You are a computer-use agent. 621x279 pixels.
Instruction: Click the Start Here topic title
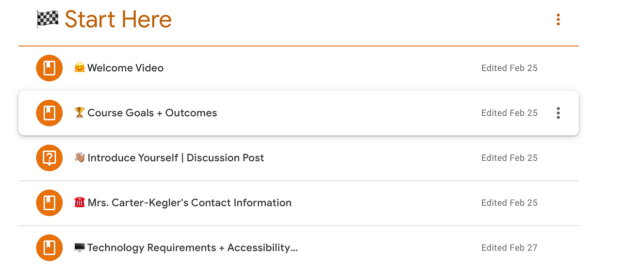click(118, 19)
